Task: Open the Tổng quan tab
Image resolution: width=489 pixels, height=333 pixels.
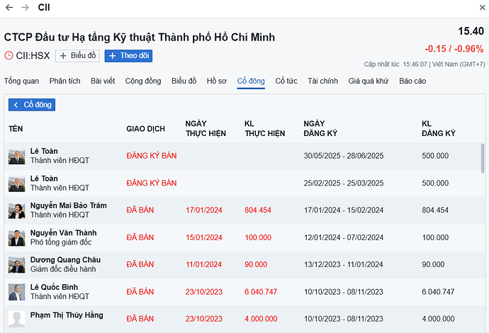Action: (21, 81)
